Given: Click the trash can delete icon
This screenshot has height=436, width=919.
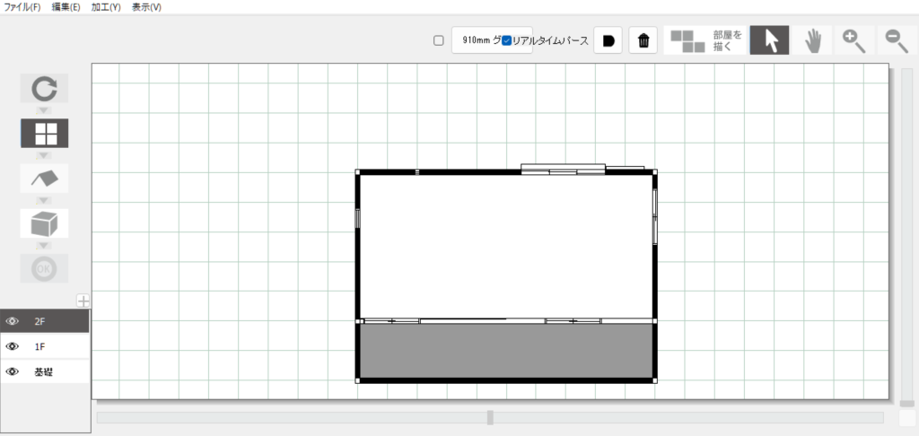Looking at the screenshot, I should pos(643,40).
